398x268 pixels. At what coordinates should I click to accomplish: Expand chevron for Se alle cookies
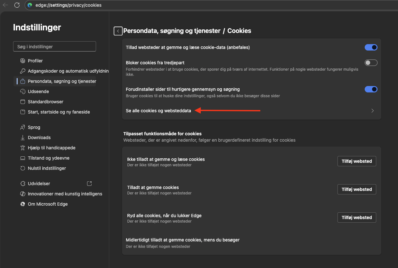coord(372,111)
